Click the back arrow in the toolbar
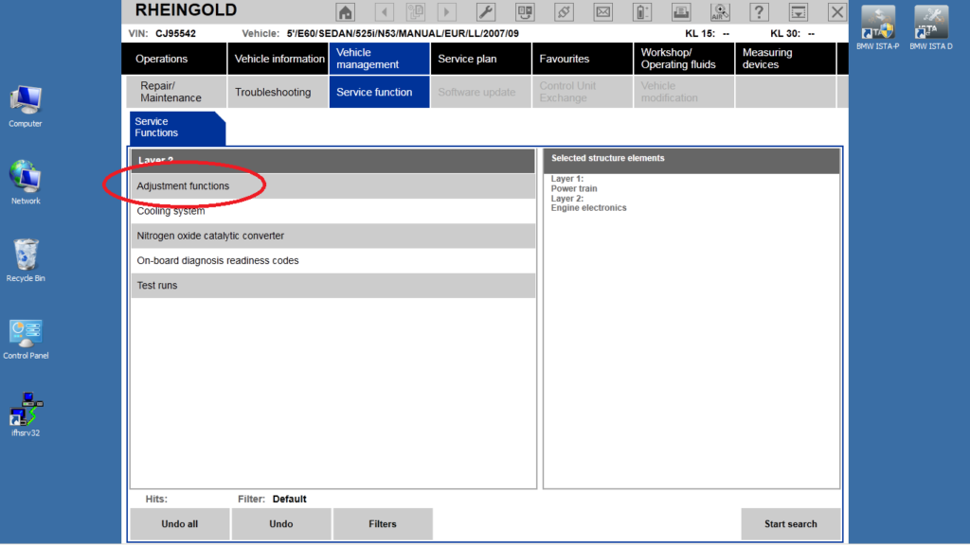The width and height of the screenshot is (970, 545). [x=385, y=11]
